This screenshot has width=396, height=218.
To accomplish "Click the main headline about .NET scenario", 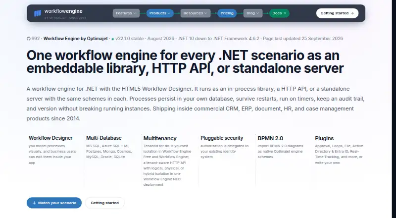I will tap(185, 62).
